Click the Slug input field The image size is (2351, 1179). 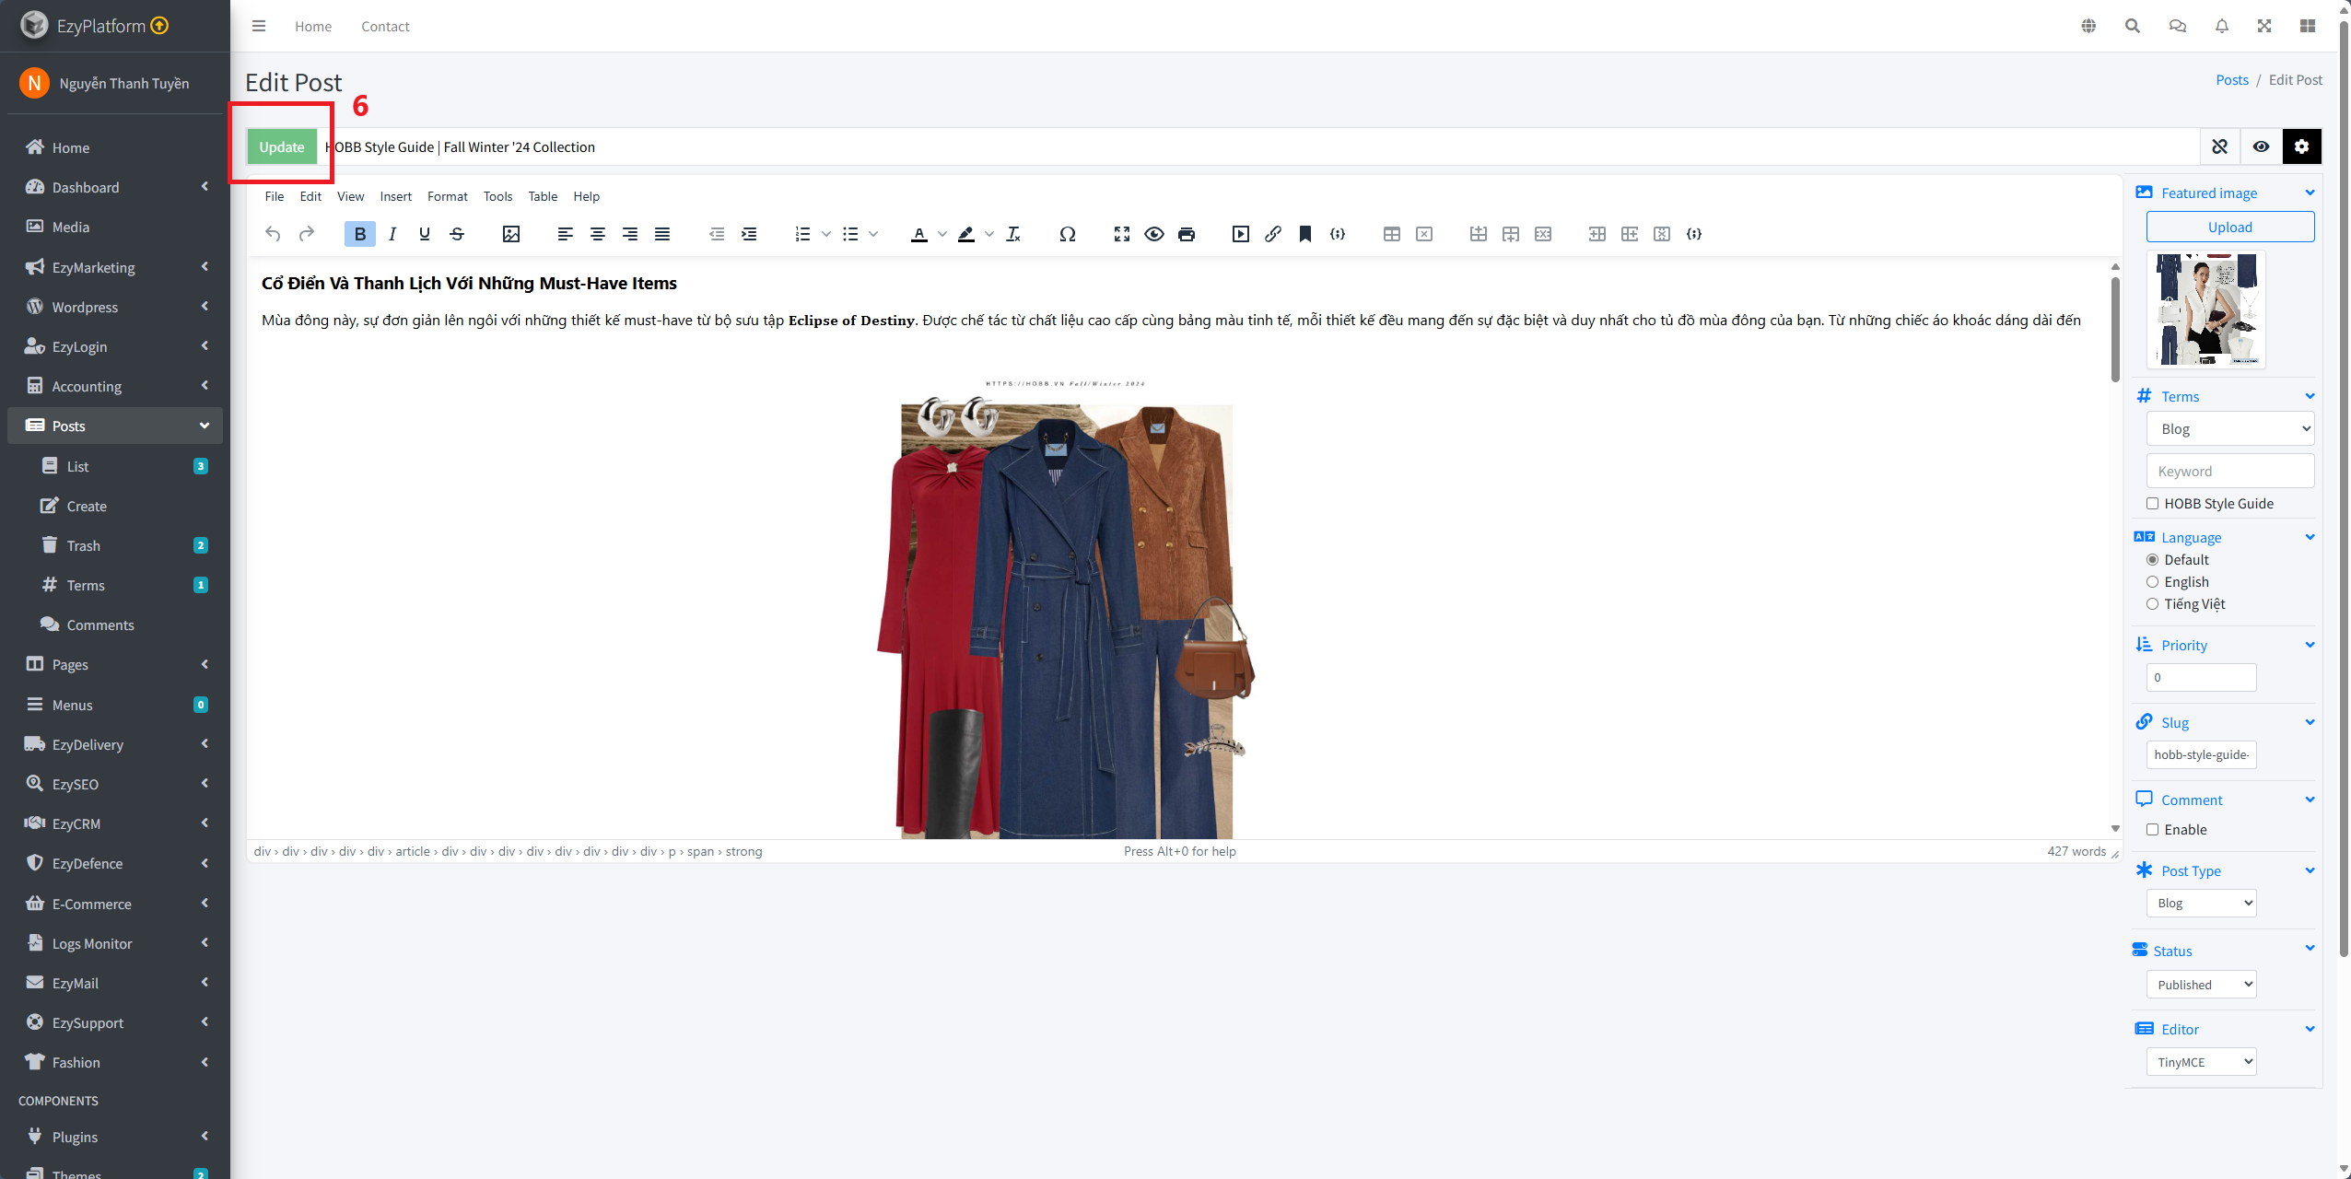[x=2200, y=754]
